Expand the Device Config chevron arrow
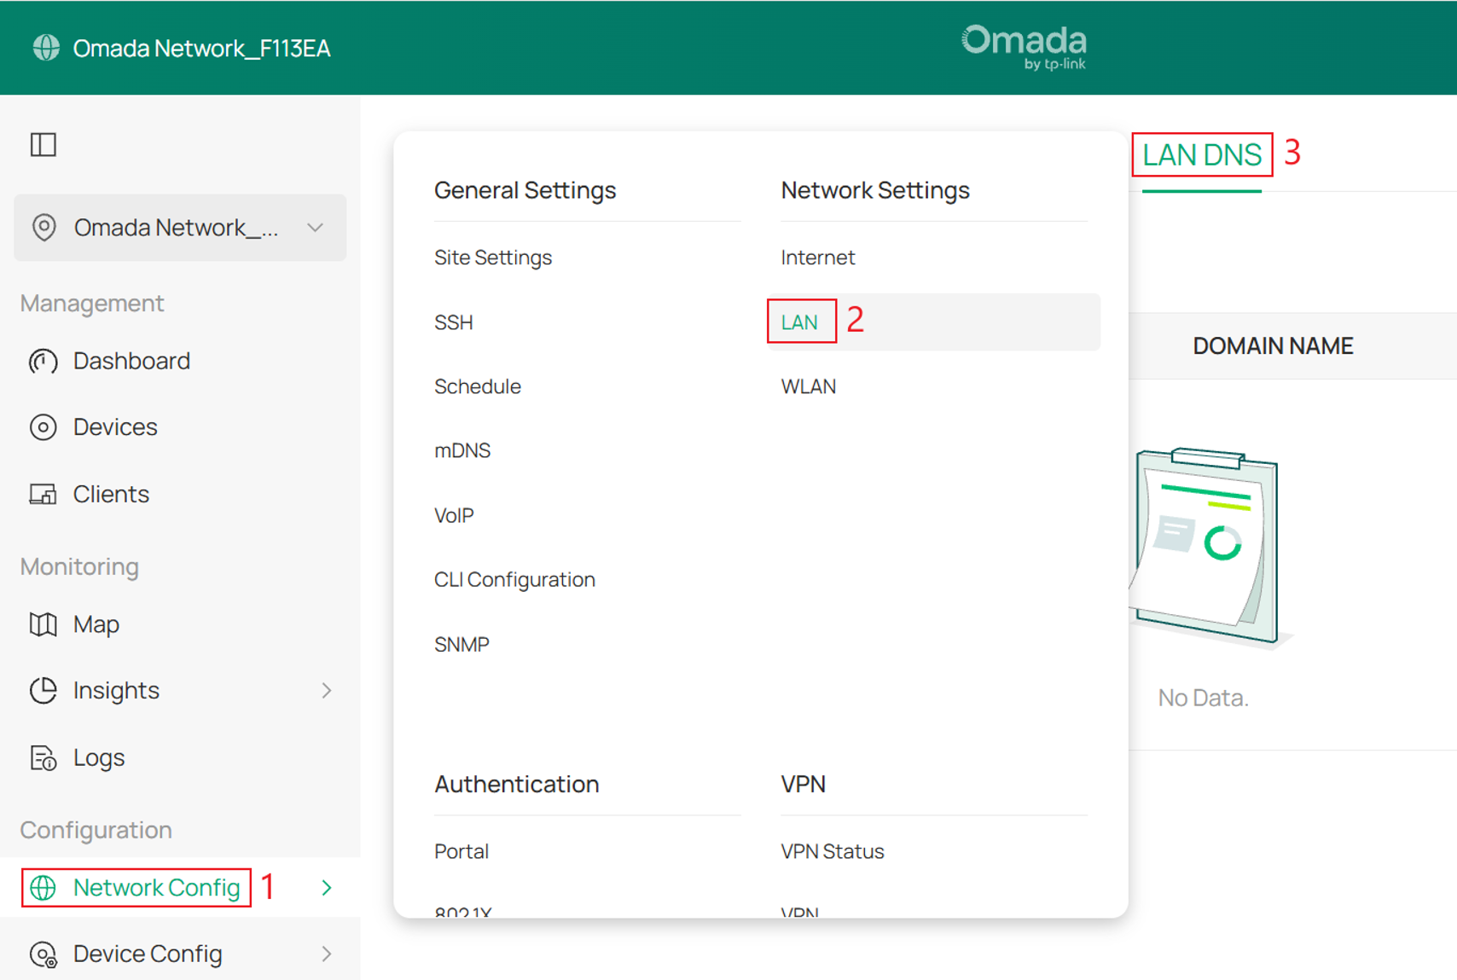Image resolution: width=1457 pixels, height=980 pixels. pos(327,954)
